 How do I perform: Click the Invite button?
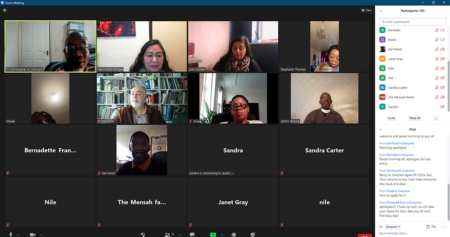point(392,118)
